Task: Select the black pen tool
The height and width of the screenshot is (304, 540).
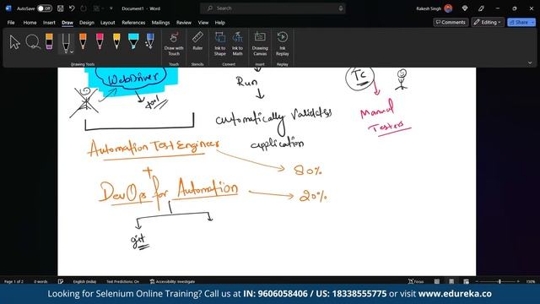Action: [x=65, y=43]
